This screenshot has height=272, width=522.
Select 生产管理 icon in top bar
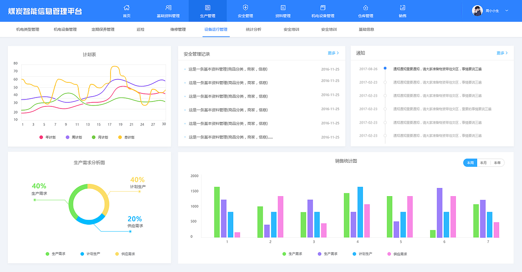click(x=208, y=7)
